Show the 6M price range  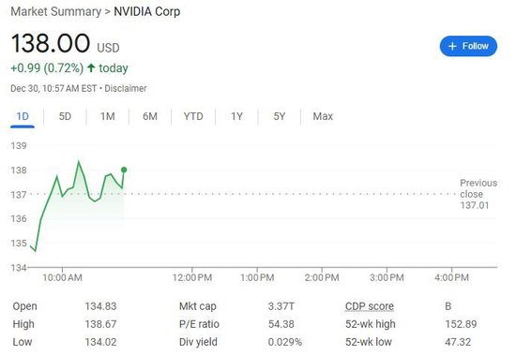pos(150,116)
